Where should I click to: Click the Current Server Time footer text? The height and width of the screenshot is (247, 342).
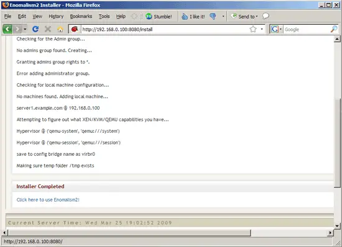click(90, 223)
